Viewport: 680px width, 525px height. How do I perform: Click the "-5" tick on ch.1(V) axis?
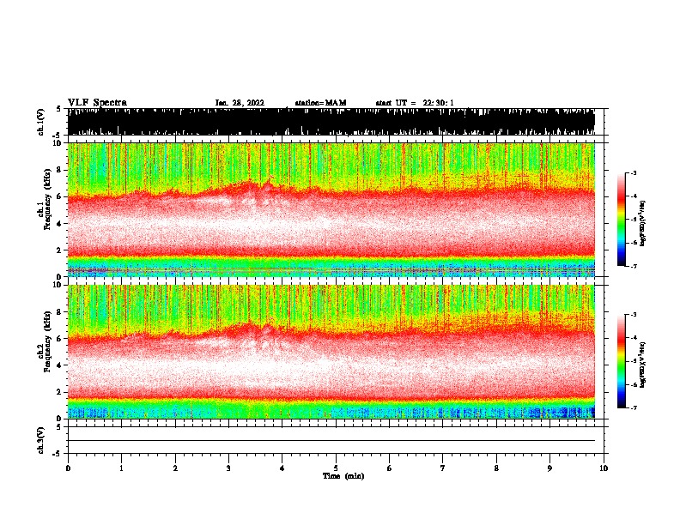click(58, 136)
